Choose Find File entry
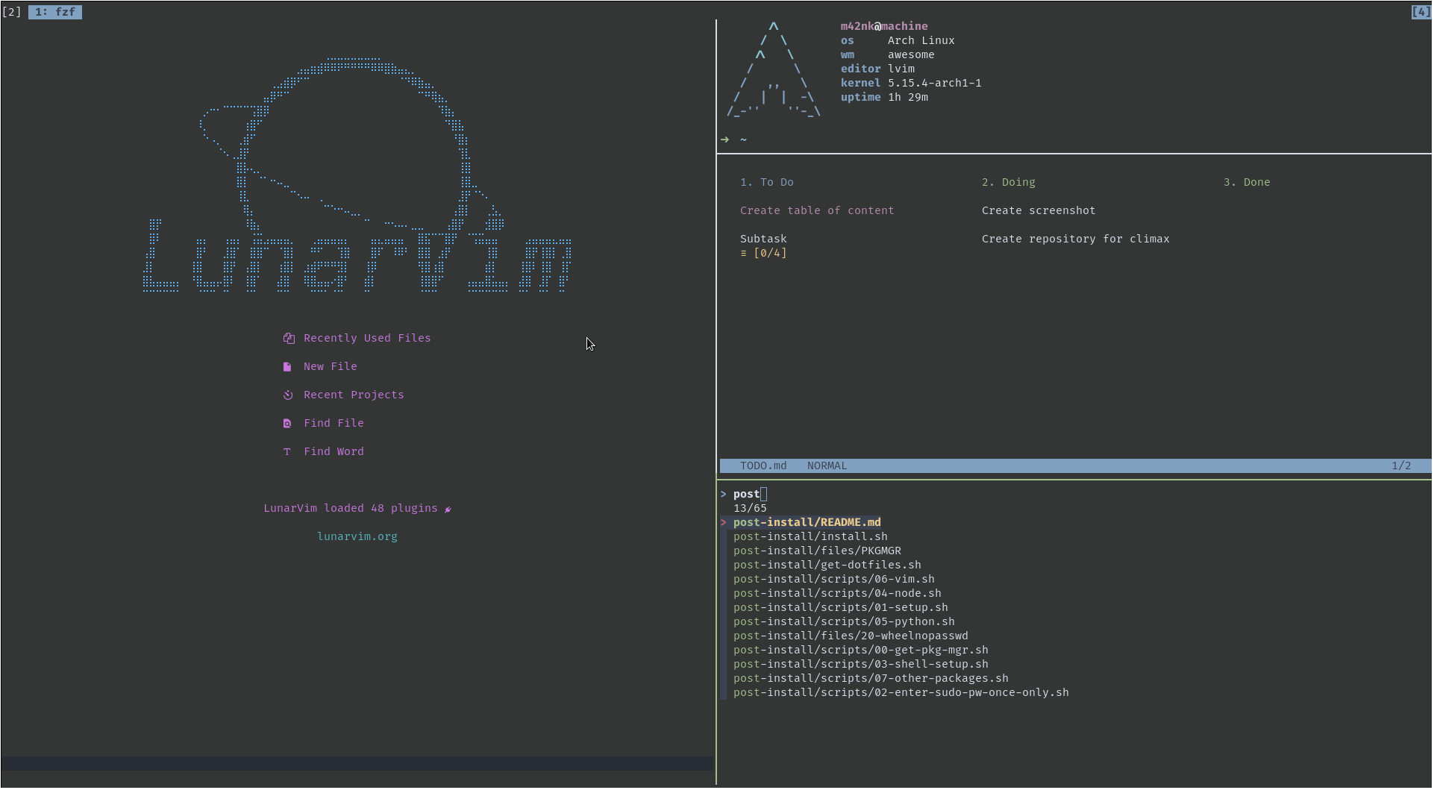Screen dimensions: 1434x790 point(334,424)
